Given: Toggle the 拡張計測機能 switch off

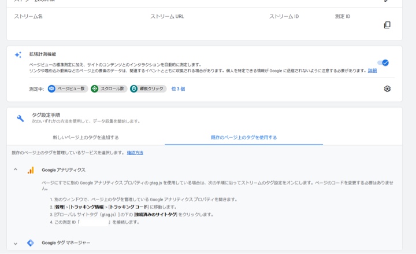Looking at the screenshot, I should (x=383, y=62).
